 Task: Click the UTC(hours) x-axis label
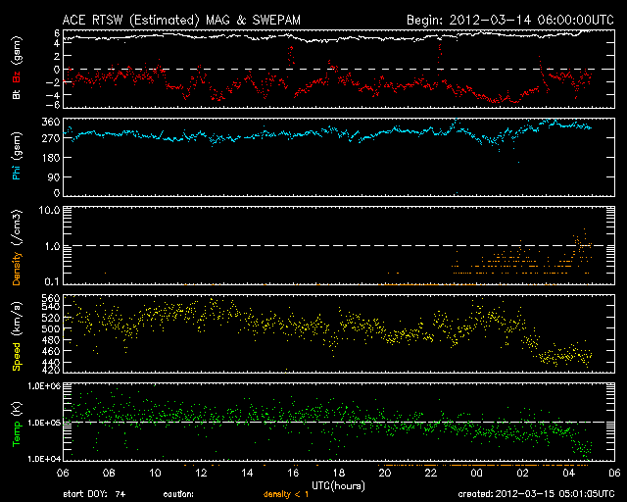click(337, 484)
